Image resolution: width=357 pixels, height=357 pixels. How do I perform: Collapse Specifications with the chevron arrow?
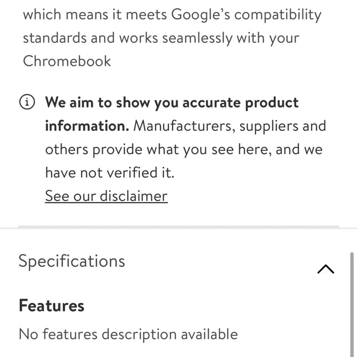tap(326, 269)
